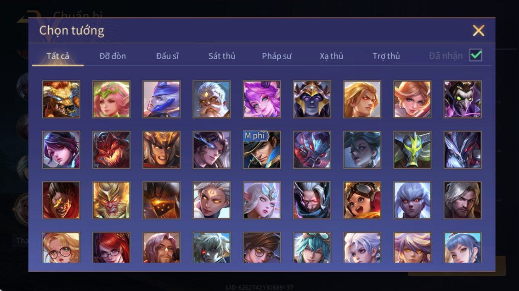519x291 pixels.
Task: Pick the purple-haired girl with cyan eyes
Action: (262, 99)
